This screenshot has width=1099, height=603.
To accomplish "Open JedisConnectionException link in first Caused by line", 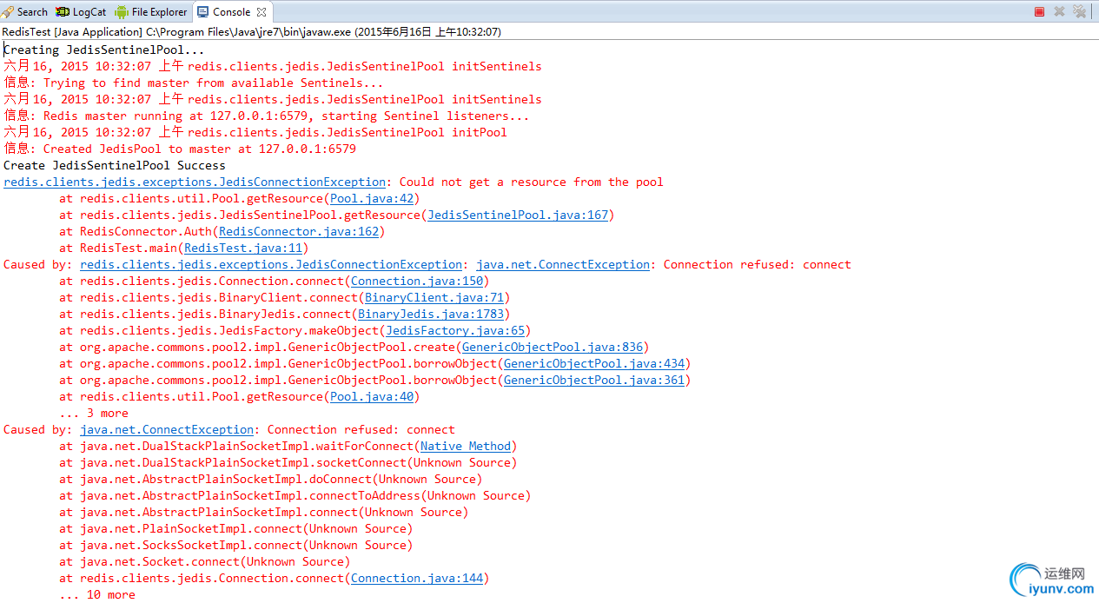I will pos(271,264).
